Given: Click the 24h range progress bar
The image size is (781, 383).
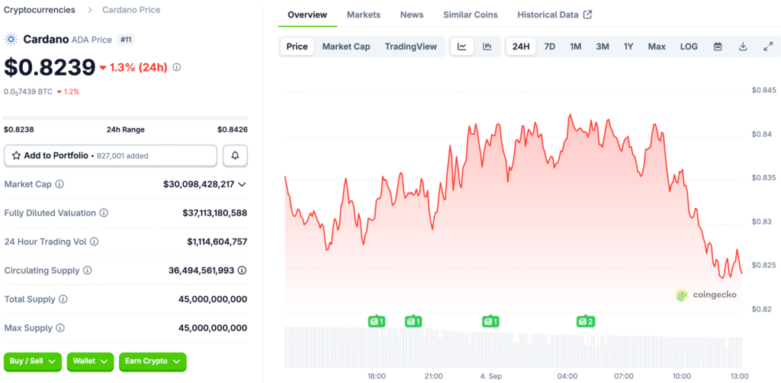Looking at the screenshot, I should click(126, 118).
